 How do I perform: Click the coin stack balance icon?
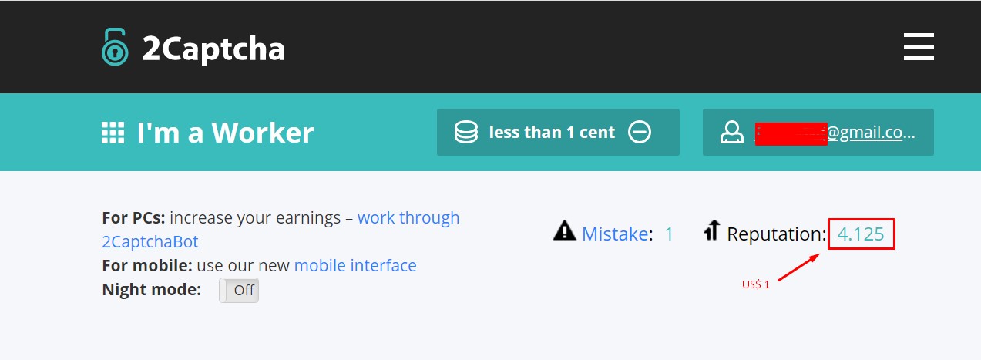pyautogui.click(x=465, y=133)
